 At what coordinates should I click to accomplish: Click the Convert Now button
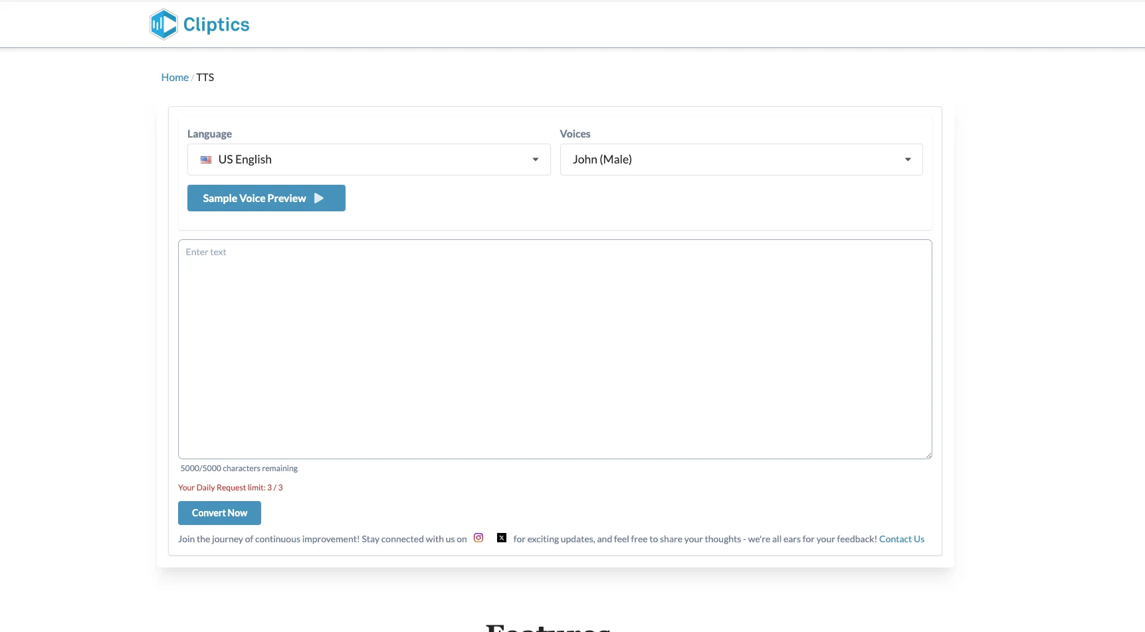219,513
